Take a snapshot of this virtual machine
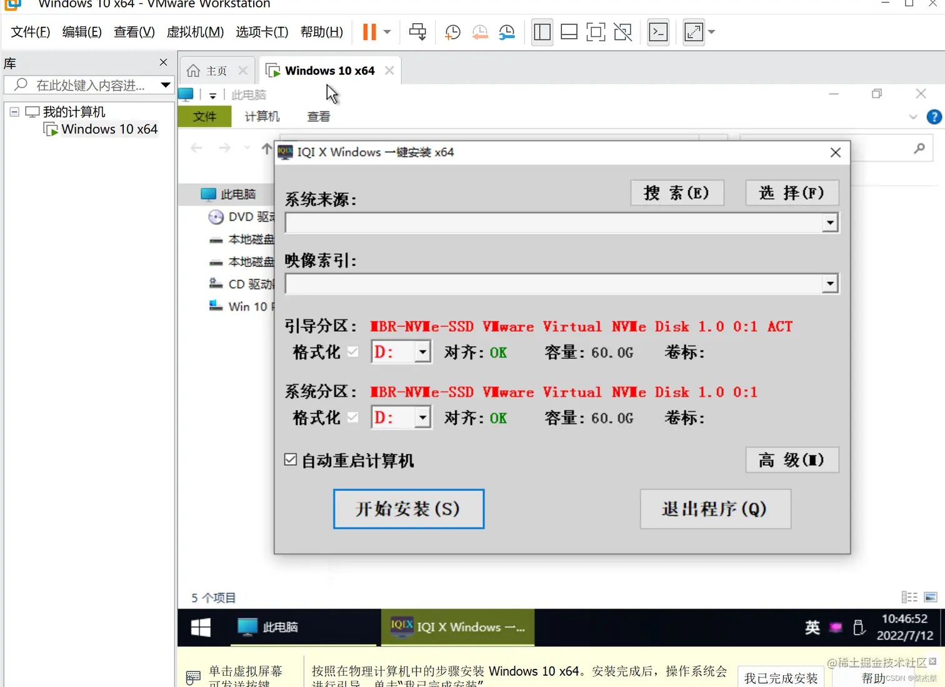 click(452, 32)
